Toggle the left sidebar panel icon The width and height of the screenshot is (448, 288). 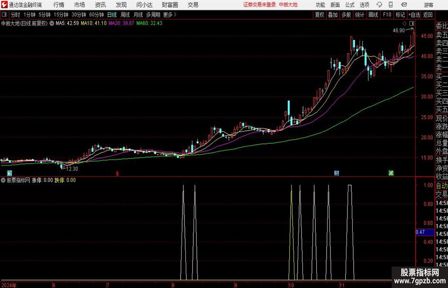pos(4,15)
